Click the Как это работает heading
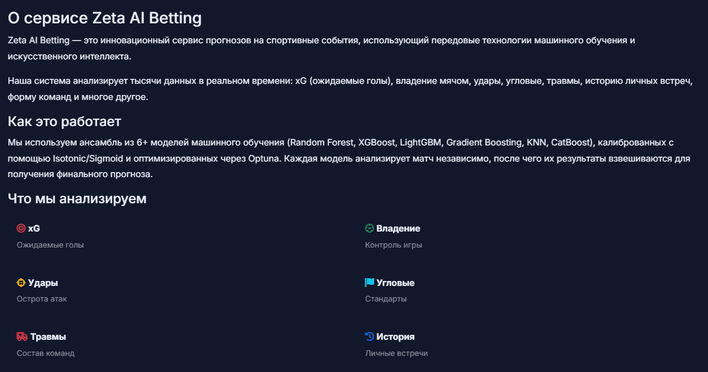 [64, 121]
